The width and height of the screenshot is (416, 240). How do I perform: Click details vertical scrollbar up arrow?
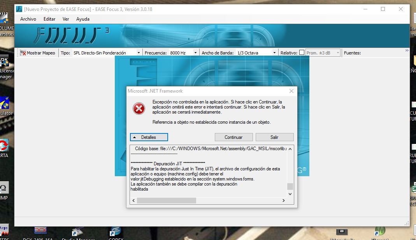(290, 149)
